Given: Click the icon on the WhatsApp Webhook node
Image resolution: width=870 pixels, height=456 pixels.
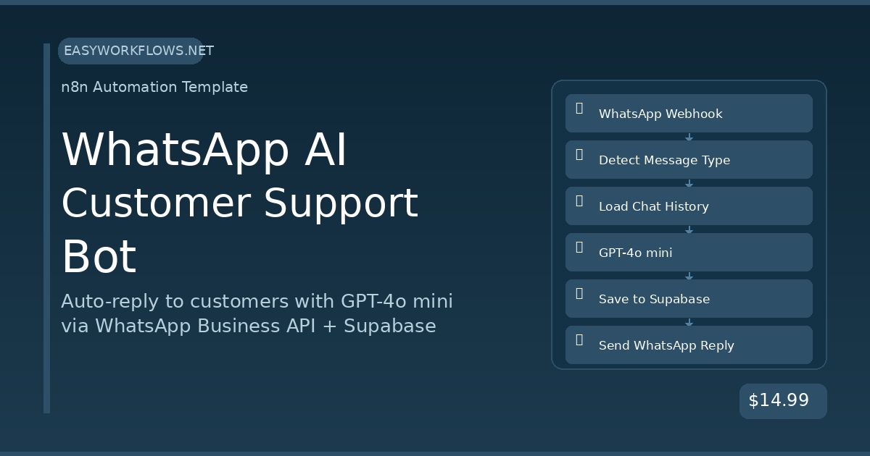Looking at the screenshot, I should pyautogui.click(x=579, y=108).
